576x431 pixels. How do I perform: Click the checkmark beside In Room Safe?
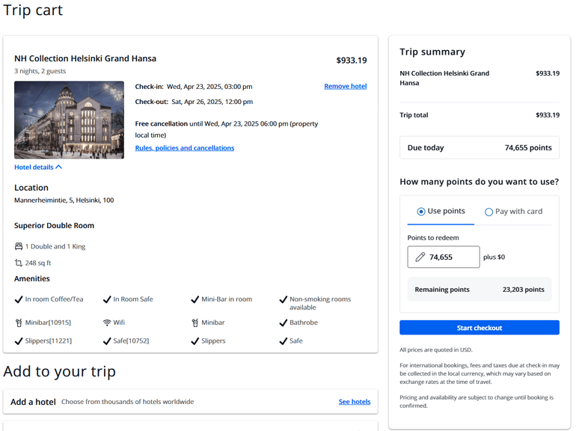(x=107, y=299)
